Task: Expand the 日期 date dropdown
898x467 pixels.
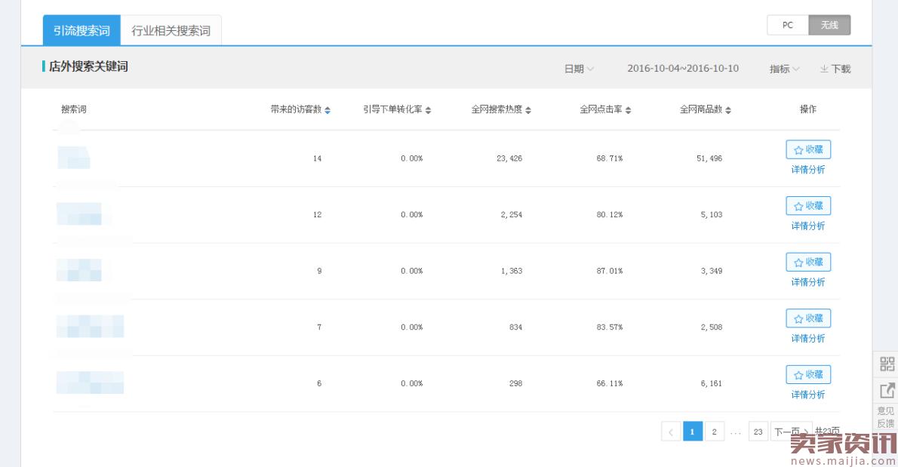Action: point(579,69)
